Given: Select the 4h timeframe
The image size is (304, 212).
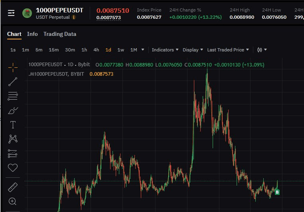Looking at the screenshot, I should click(96, 50).
